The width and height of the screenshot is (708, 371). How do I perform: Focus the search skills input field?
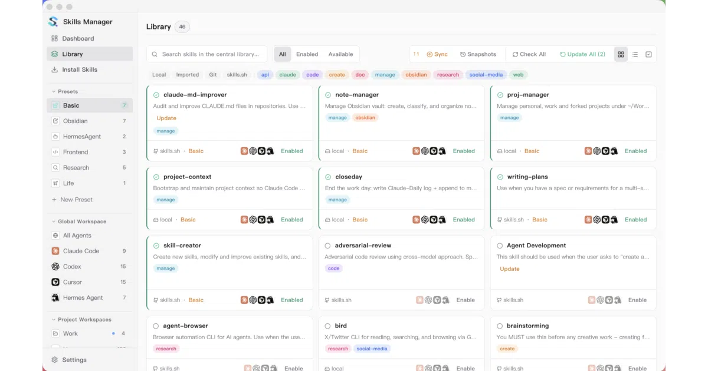(206, 54)
